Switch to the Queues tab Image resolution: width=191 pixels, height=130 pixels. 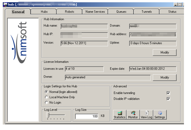121,12
